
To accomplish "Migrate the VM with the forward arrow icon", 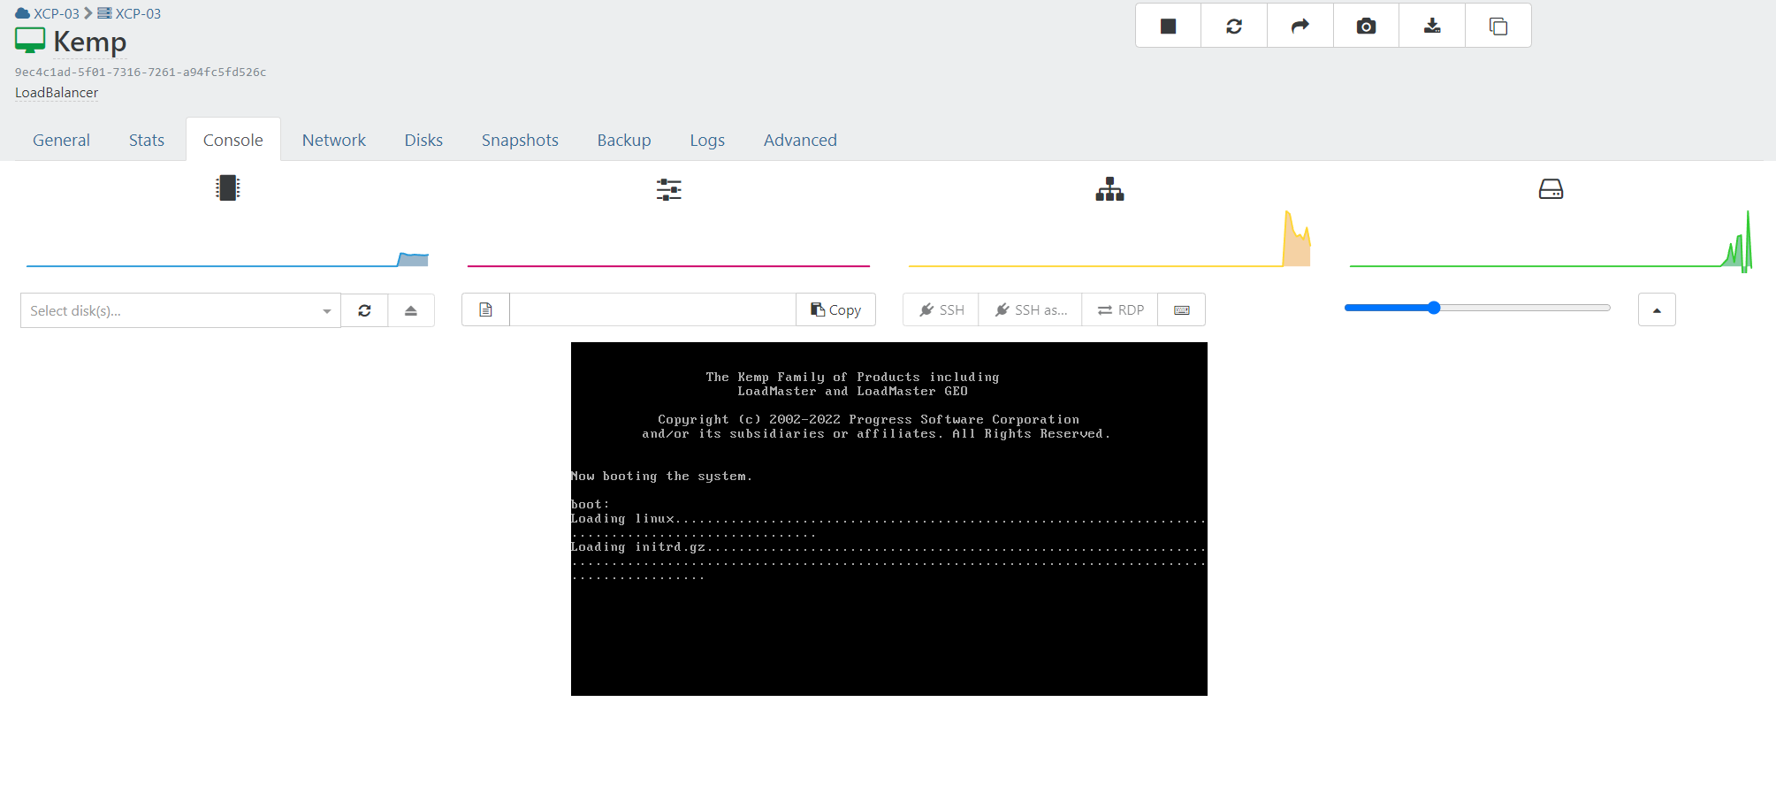I will point(1300,26).
